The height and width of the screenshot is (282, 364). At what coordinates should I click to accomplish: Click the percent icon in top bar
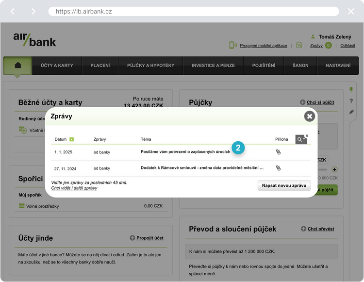(299, 45)
